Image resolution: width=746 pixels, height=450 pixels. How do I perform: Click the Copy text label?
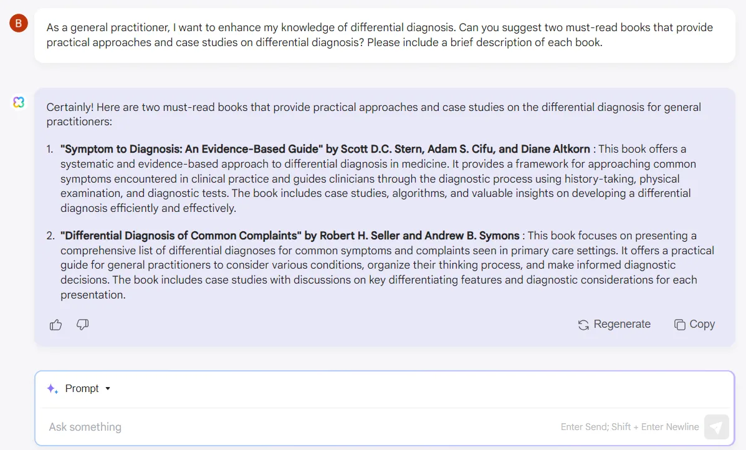tap(702, 325)
